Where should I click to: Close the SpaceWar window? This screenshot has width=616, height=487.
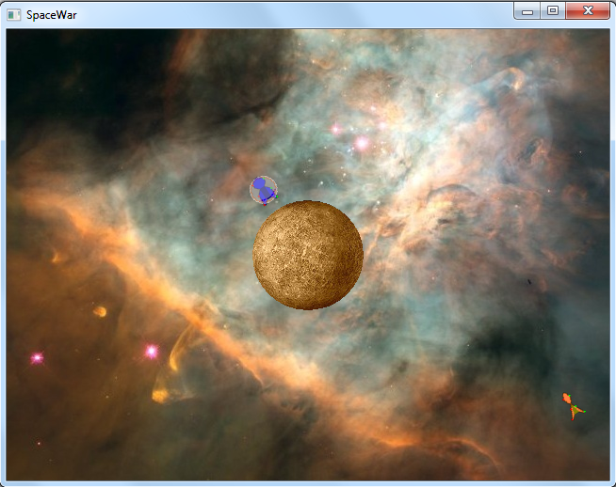point(588,10)
